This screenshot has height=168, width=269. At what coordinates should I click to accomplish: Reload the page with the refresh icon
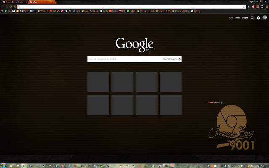tap(11, 7)
